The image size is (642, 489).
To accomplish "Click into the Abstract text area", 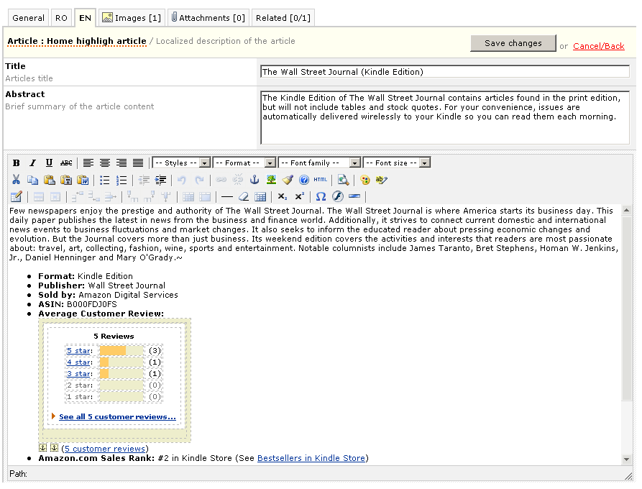I will click(444, 117).
